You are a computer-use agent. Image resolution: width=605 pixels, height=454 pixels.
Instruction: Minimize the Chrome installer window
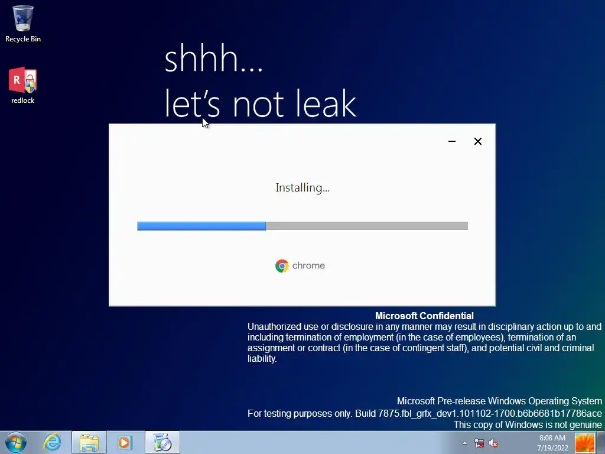pyautogui.click(x=452, y=141)
